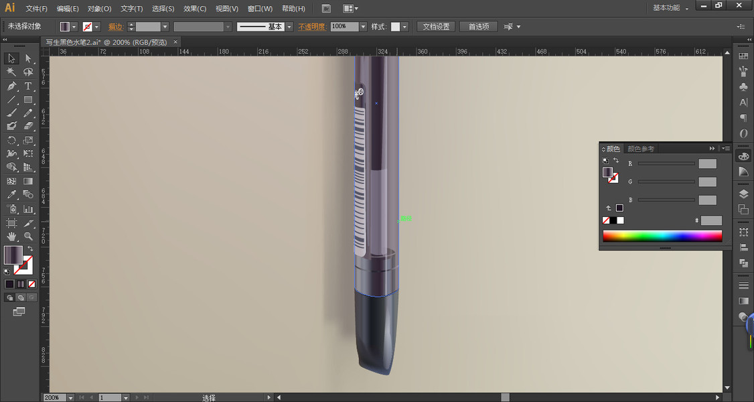The image size is (754, 402).
Task: Open Arrange Documents dropdown
Action: (x=351, y=9)
